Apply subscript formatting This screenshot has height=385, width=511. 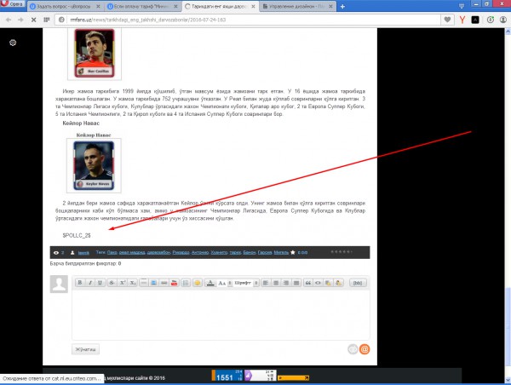click(x=133, y=283)
